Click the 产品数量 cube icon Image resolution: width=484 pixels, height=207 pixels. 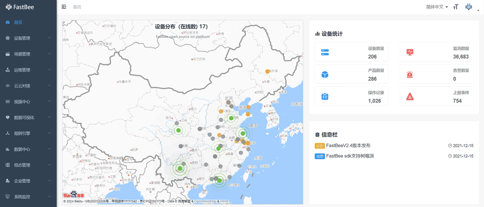[x=325, y=74]
